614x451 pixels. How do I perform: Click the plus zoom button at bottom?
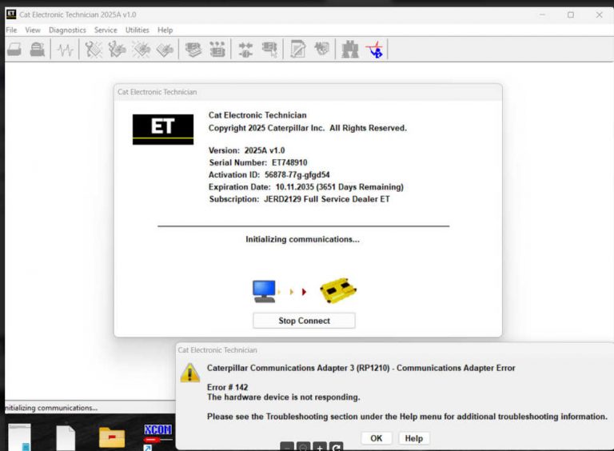click(320, 447)
